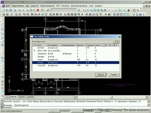This screenshot has height=113, width=151.
Task: Delete with the red X toolbar icon
Action: coord(38,10)
